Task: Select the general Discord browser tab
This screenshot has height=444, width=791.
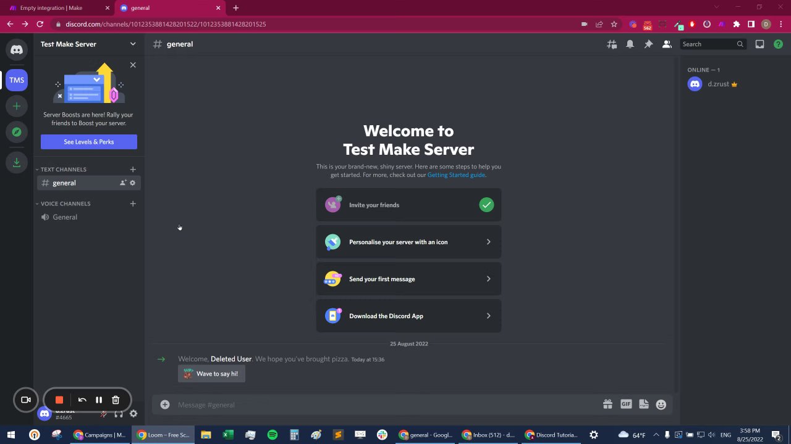Action: (169, 8)
